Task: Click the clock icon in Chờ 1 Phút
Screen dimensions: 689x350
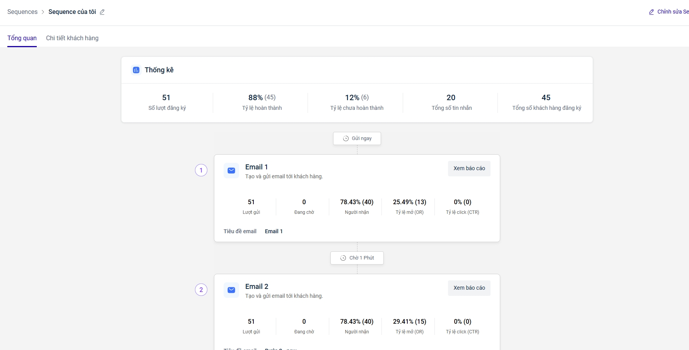Action: (343, 258)
